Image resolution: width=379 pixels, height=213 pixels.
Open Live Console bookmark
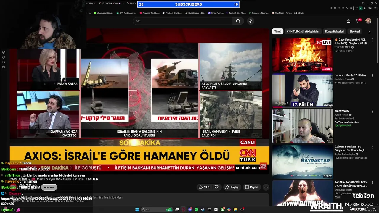[195, 13]
